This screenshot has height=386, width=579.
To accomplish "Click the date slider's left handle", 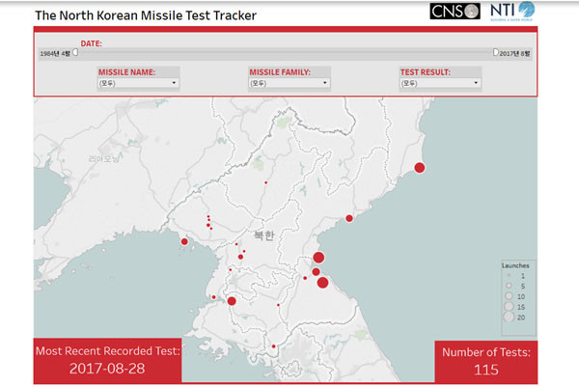I will click(x=75, y=52).
